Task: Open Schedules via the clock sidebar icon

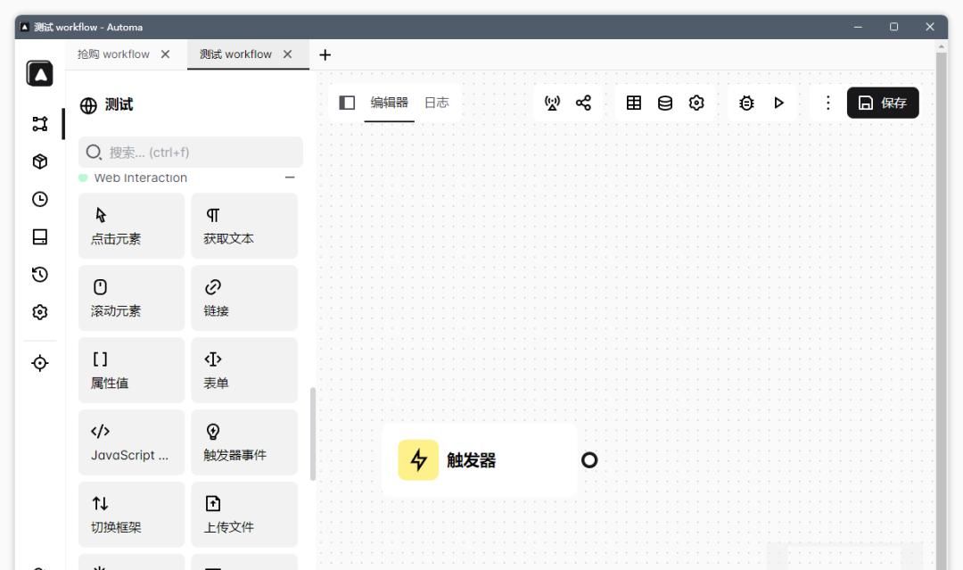Action: point(38,200)
